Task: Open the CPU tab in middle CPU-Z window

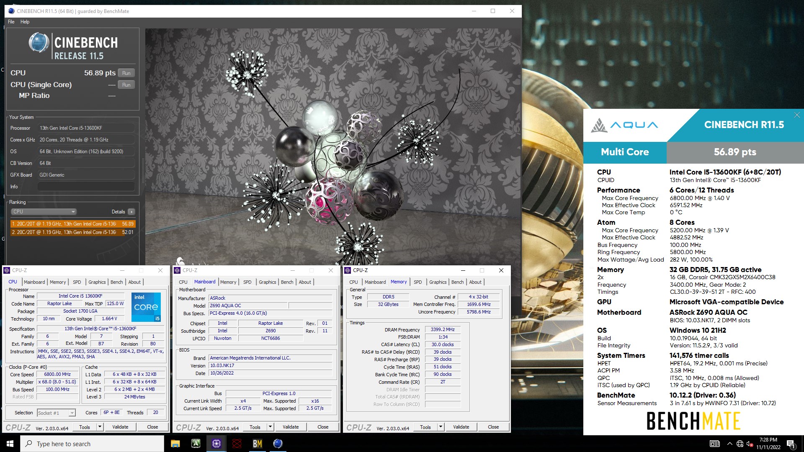Action: [x=183, y=282]
